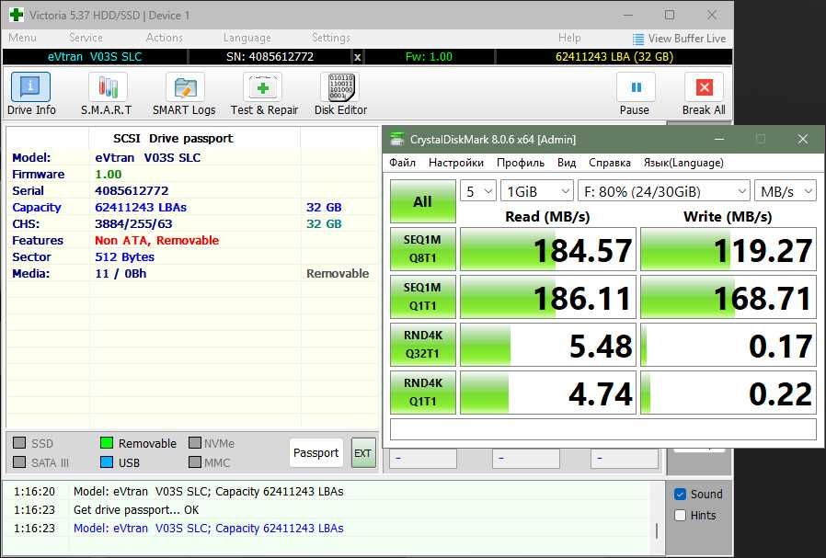The width and height of the screenshot is (826, 558).
Task: Open the Файл menu in CrystalDiskMark
Action: click(x=403, y=163)
